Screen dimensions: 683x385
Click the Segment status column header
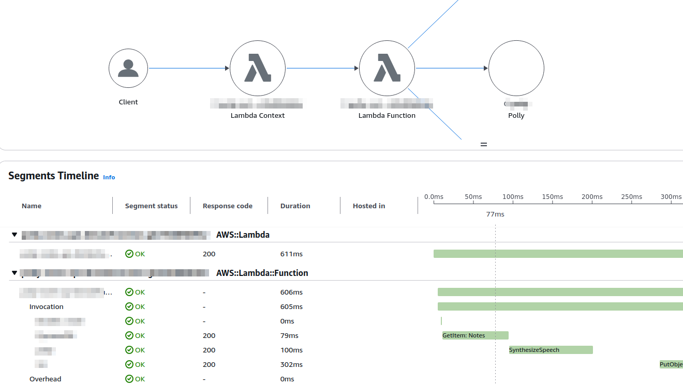click(151, 206)
